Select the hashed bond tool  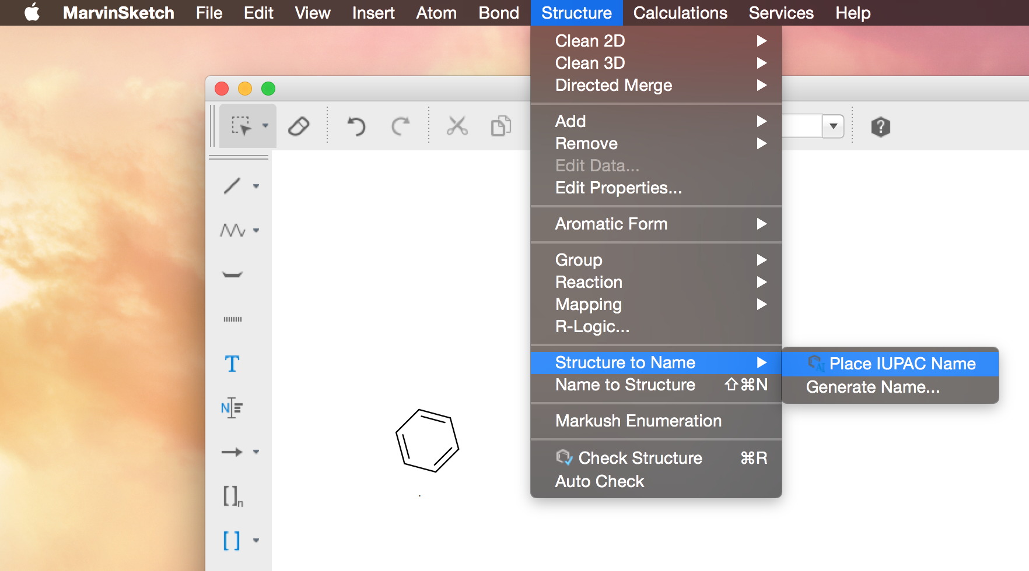pos(232,319)
